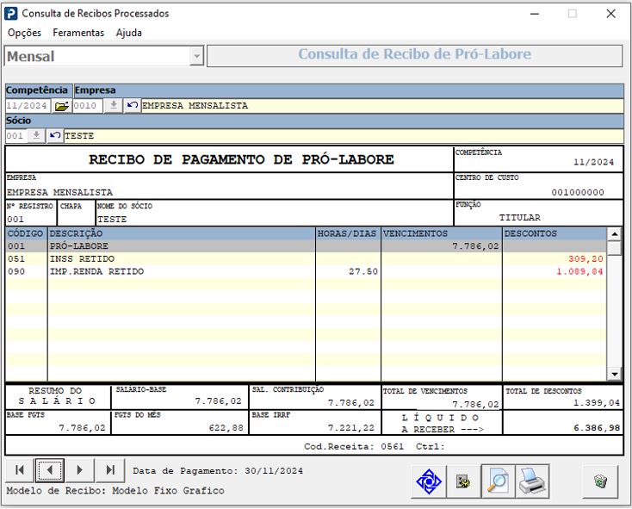The image size is (632, 509).
Task: Click the DESCONTOS column header
Action: coord(555,233)
